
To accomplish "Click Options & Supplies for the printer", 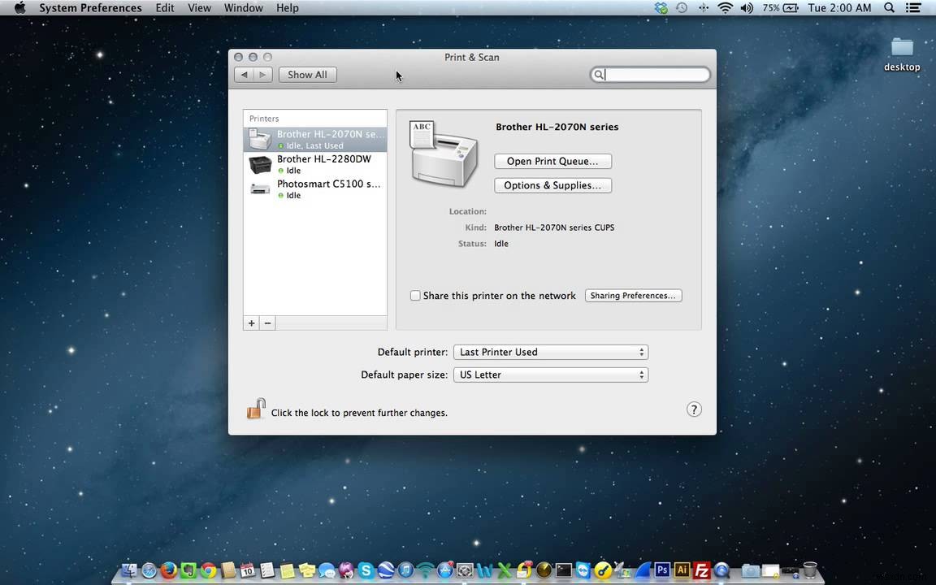I will [x=552, y=185].
